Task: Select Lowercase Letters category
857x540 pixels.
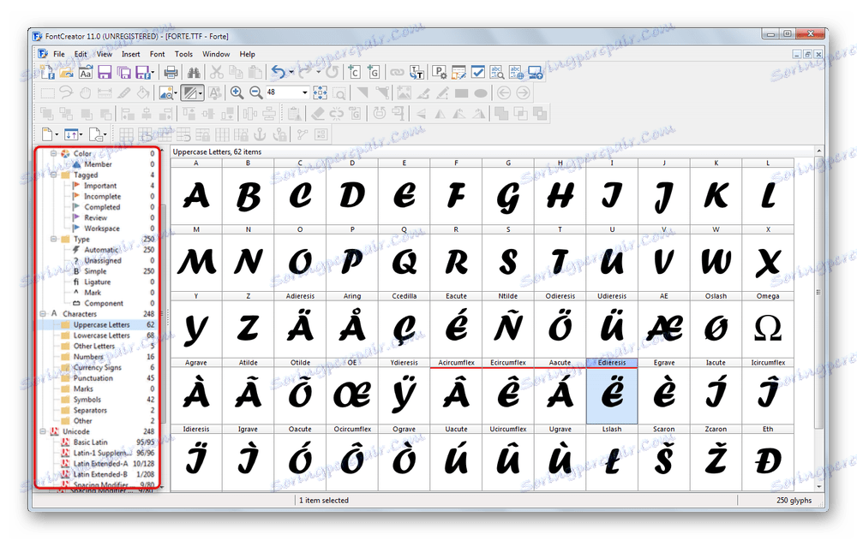Action: 102,335
